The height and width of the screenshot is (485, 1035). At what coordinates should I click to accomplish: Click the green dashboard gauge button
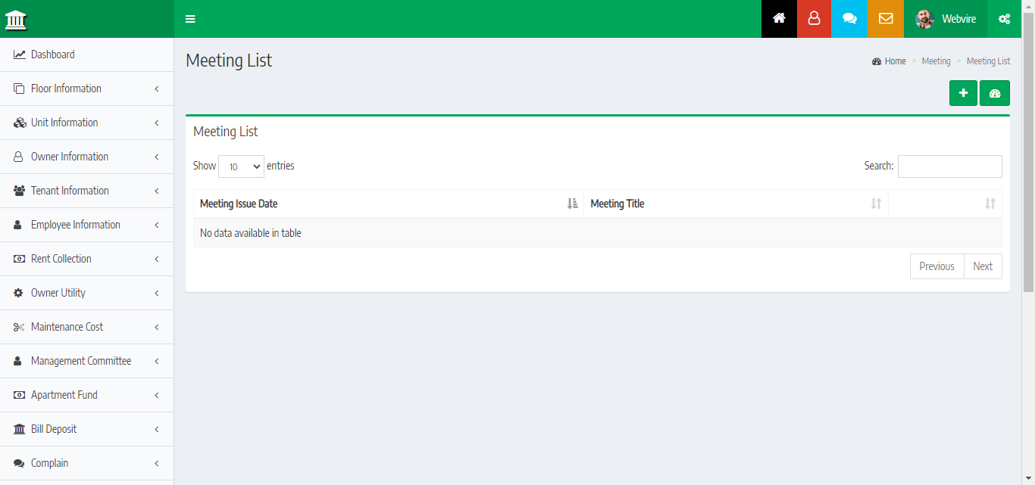tap(995, 93)
